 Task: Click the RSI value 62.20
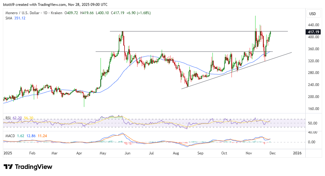tap(17, 118)
